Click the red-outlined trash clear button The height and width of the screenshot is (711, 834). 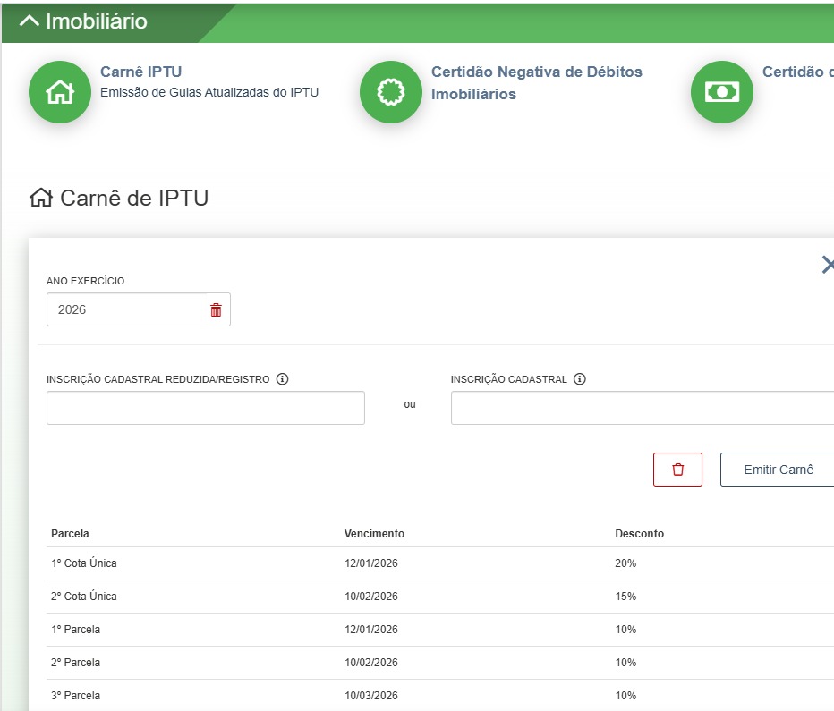pos(677,470)
